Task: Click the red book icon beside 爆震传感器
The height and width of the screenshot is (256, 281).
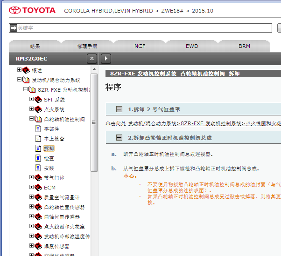Action: click(x=38, y=246)
